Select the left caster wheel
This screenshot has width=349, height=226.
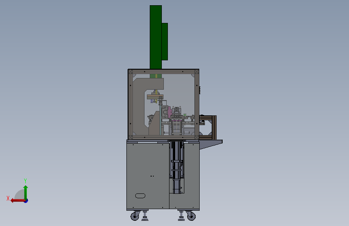click(x=135, y=216)
